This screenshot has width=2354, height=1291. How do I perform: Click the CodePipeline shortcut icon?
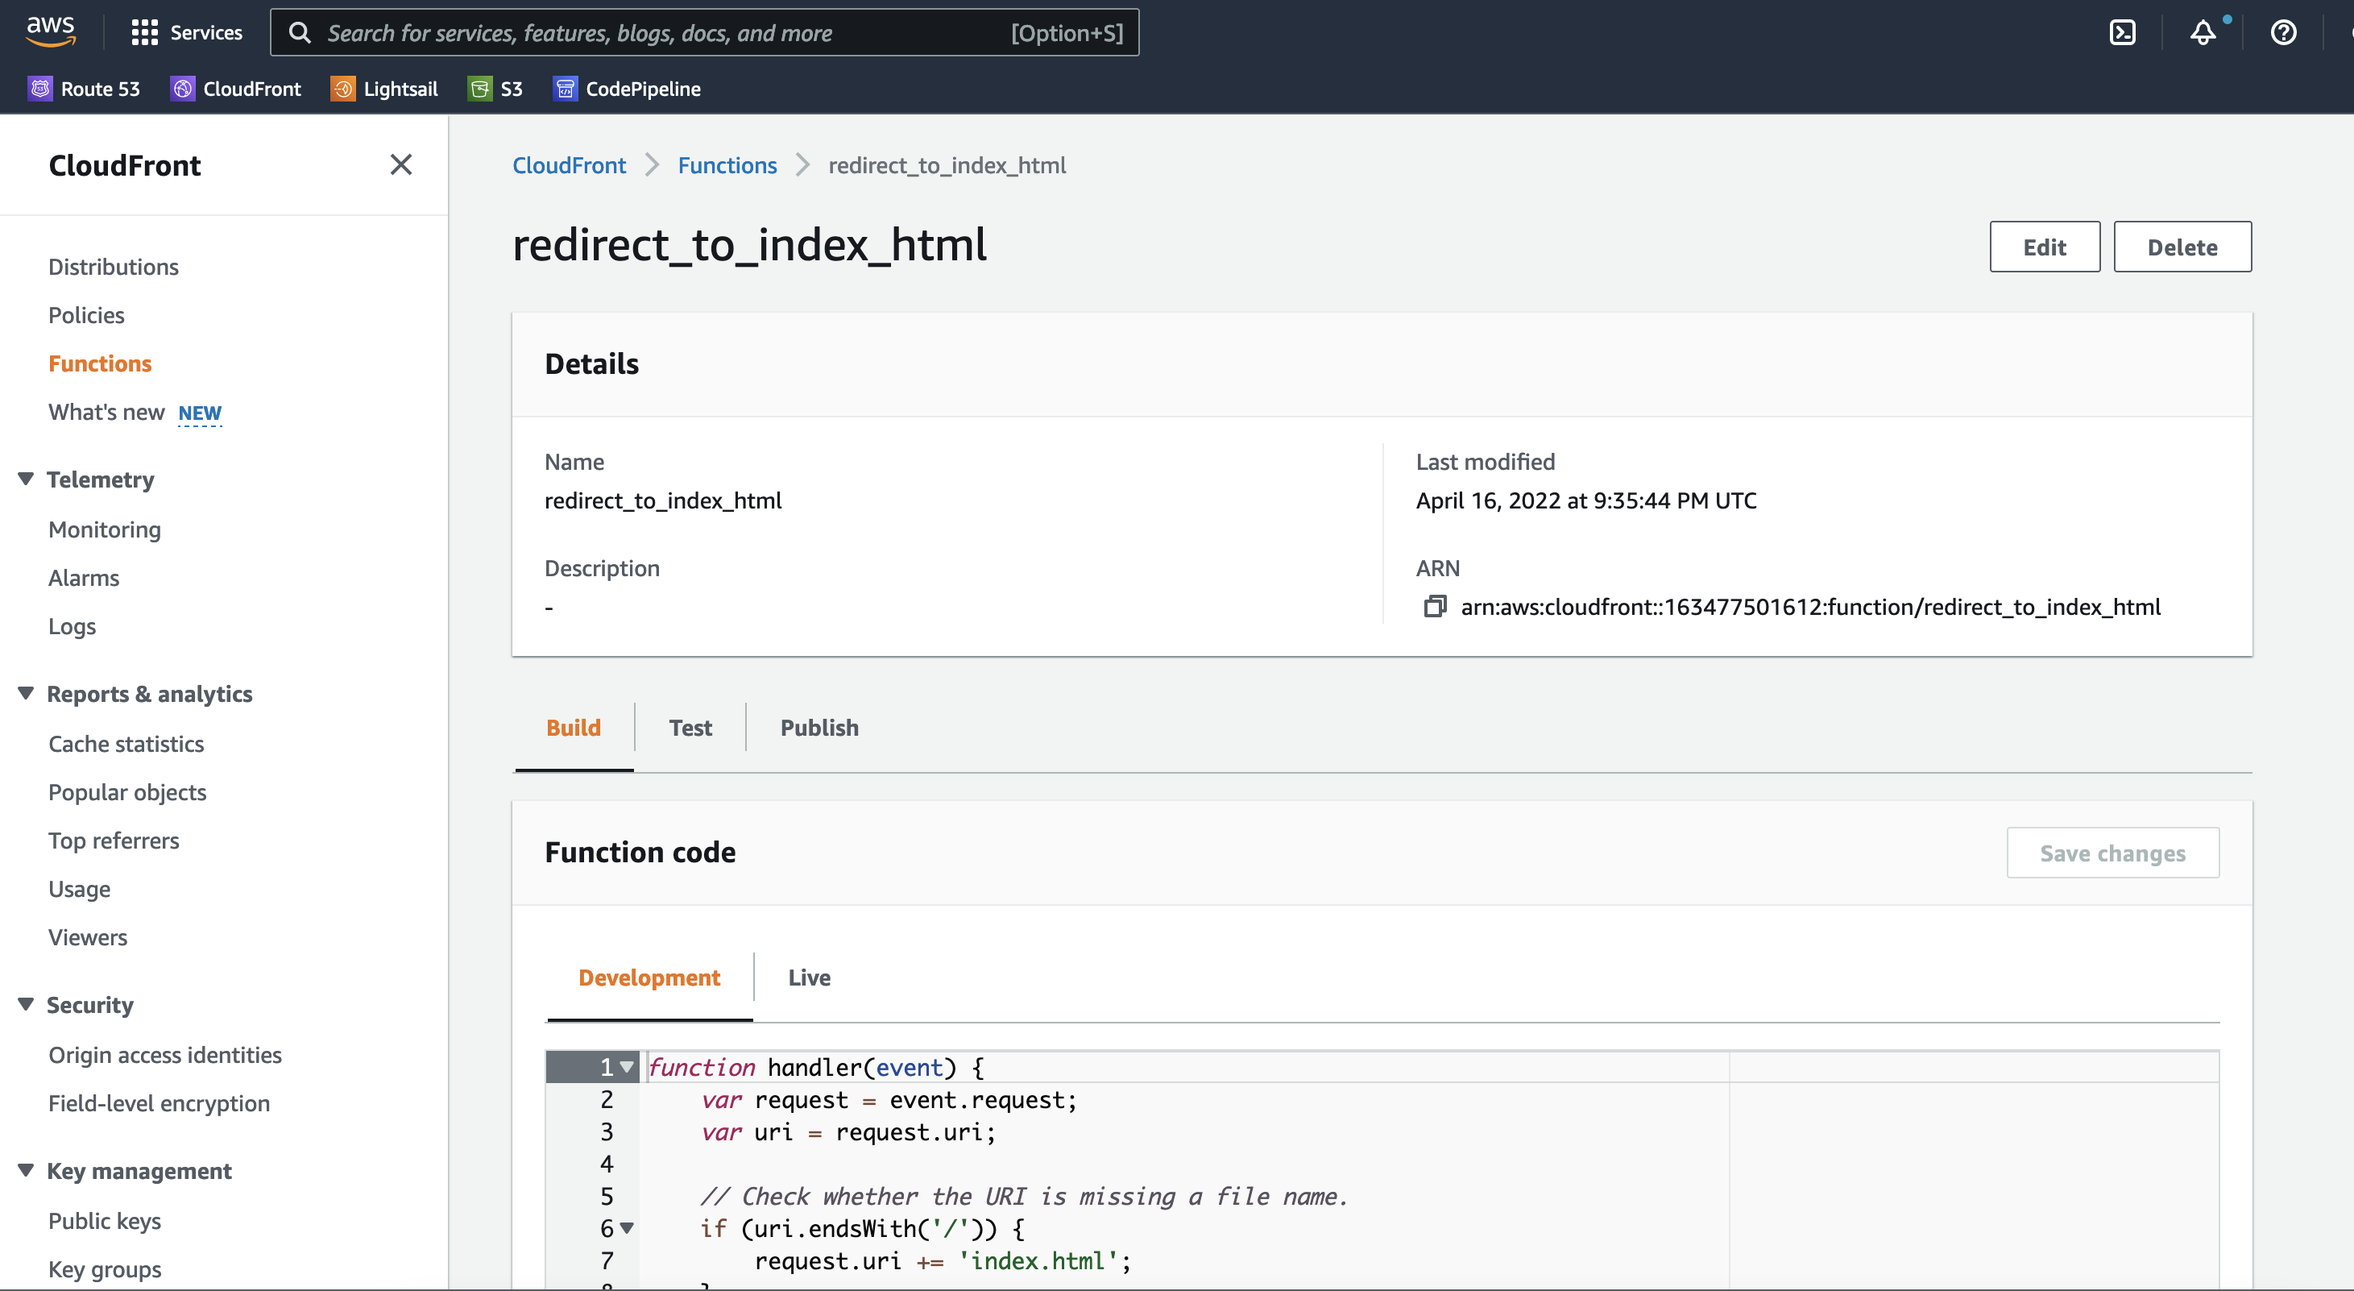click(x=566, y=89)
